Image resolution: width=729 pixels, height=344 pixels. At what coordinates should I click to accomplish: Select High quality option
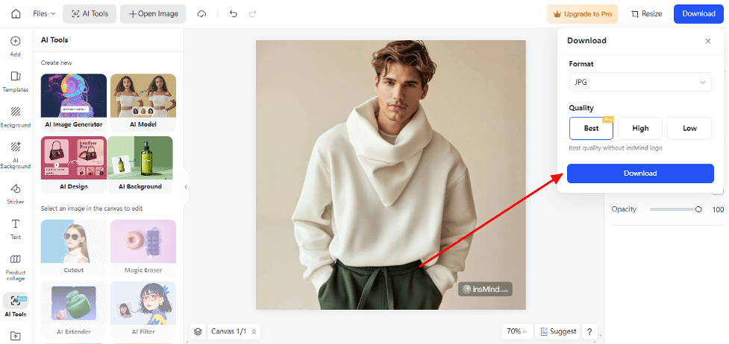[x=640, y=128]
